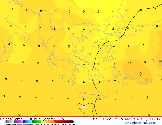This screenshot has width=162, height=125.
Task: Click the cyan swatch in the temperature legend
Action: tap(31, 122)
